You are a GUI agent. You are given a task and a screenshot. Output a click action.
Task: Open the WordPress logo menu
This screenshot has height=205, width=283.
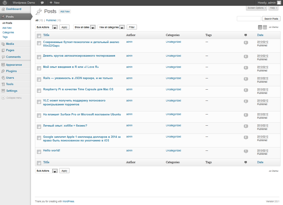5,3
